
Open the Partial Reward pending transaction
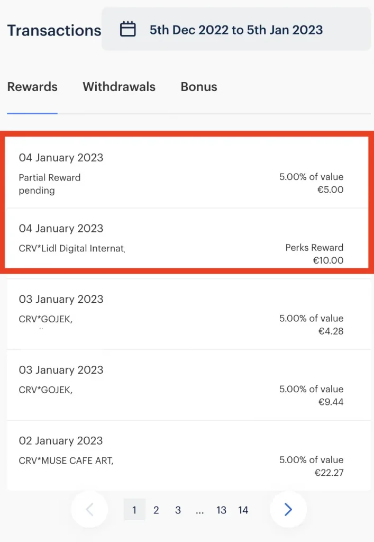click(x=186, y=173)
